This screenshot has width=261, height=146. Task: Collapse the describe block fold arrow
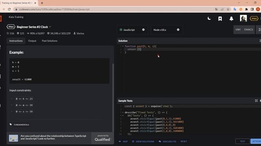123,112
